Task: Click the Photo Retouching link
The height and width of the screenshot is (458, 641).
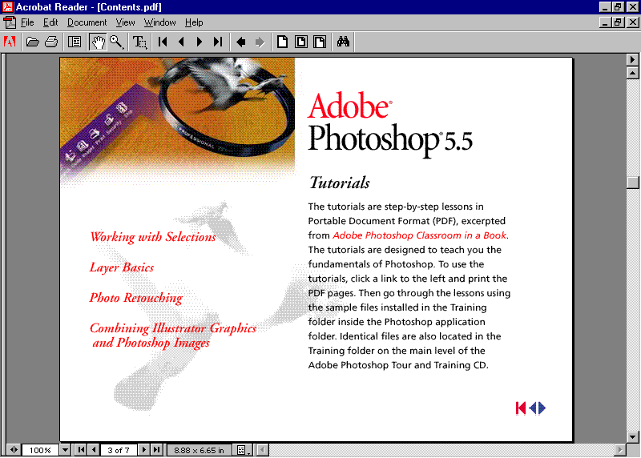Action: tap(135, 298)
